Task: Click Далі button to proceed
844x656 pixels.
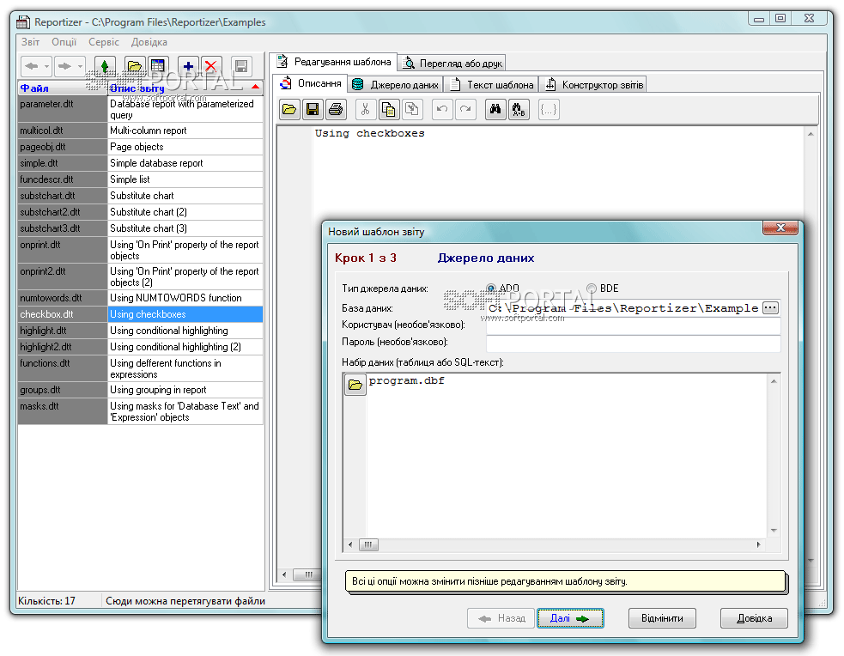Action: (570, 618)
